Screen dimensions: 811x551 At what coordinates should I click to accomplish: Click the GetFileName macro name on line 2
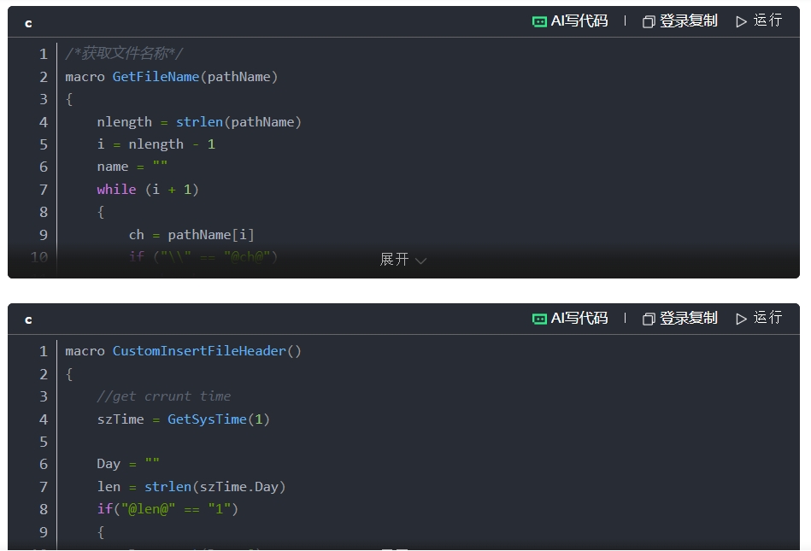(156, 77)
